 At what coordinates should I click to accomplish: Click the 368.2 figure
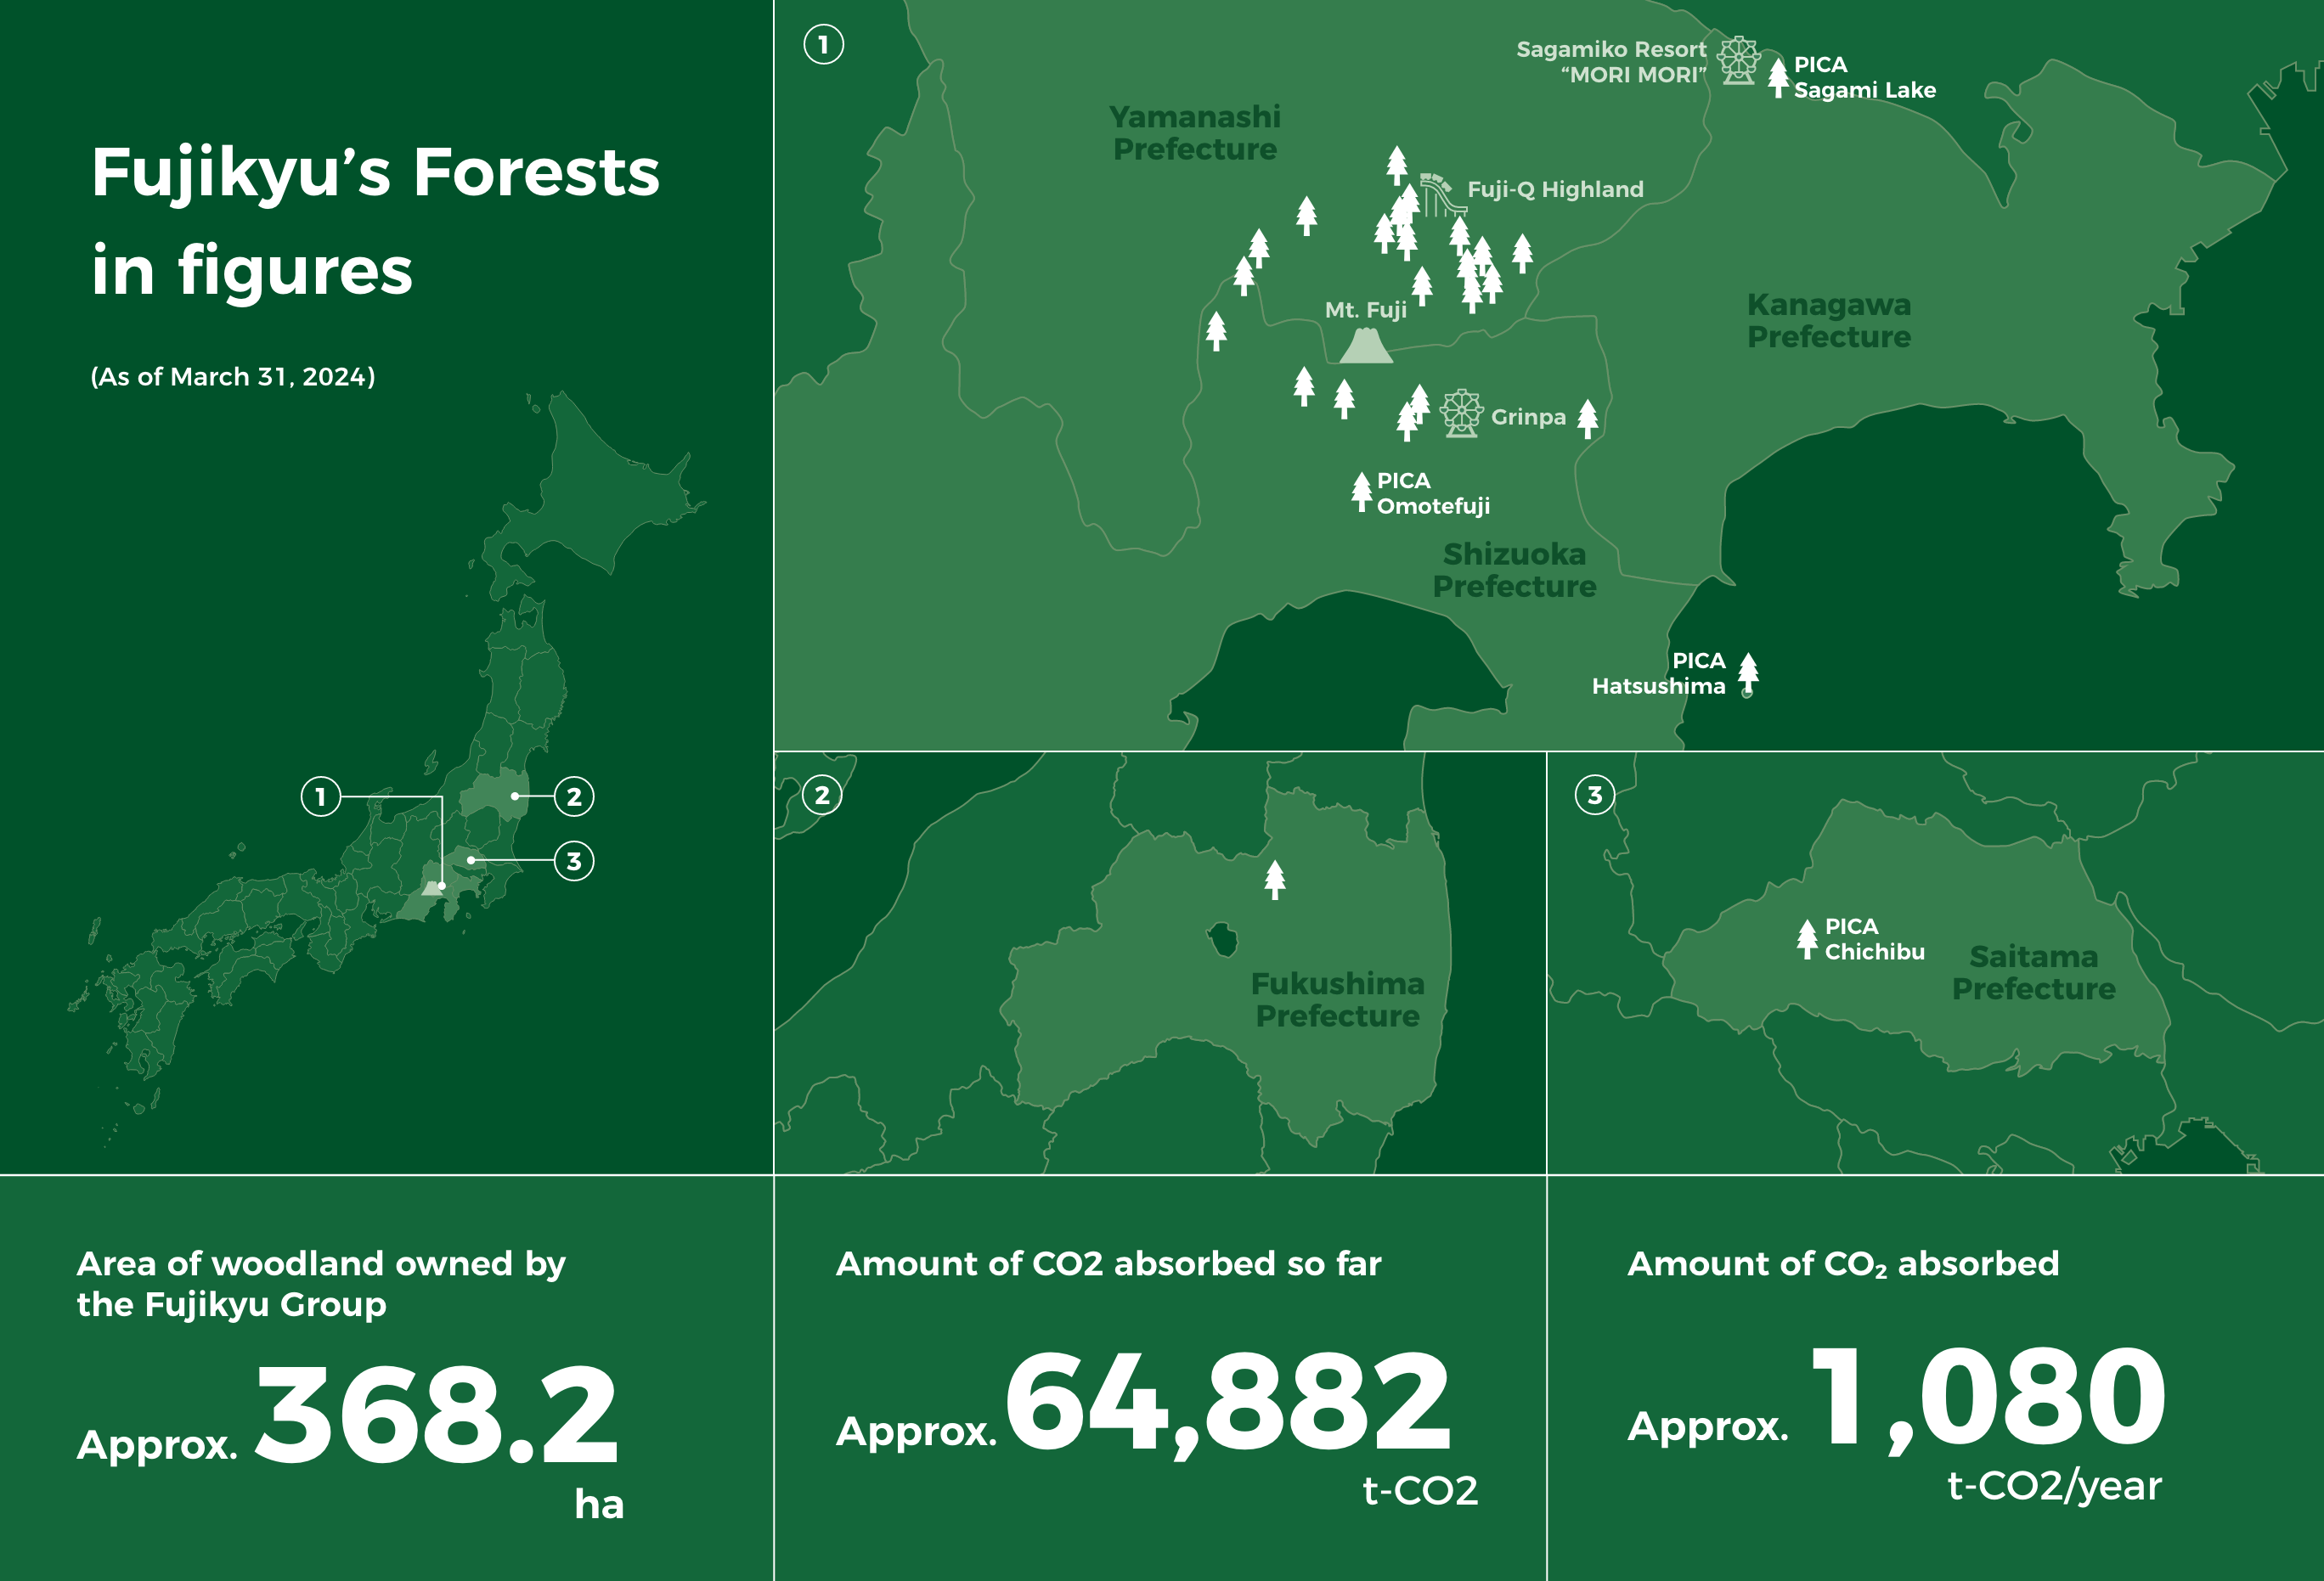click(x=437, y=1414)
